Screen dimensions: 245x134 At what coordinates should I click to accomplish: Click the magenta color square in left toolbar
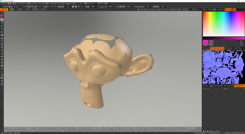(2, 16)
